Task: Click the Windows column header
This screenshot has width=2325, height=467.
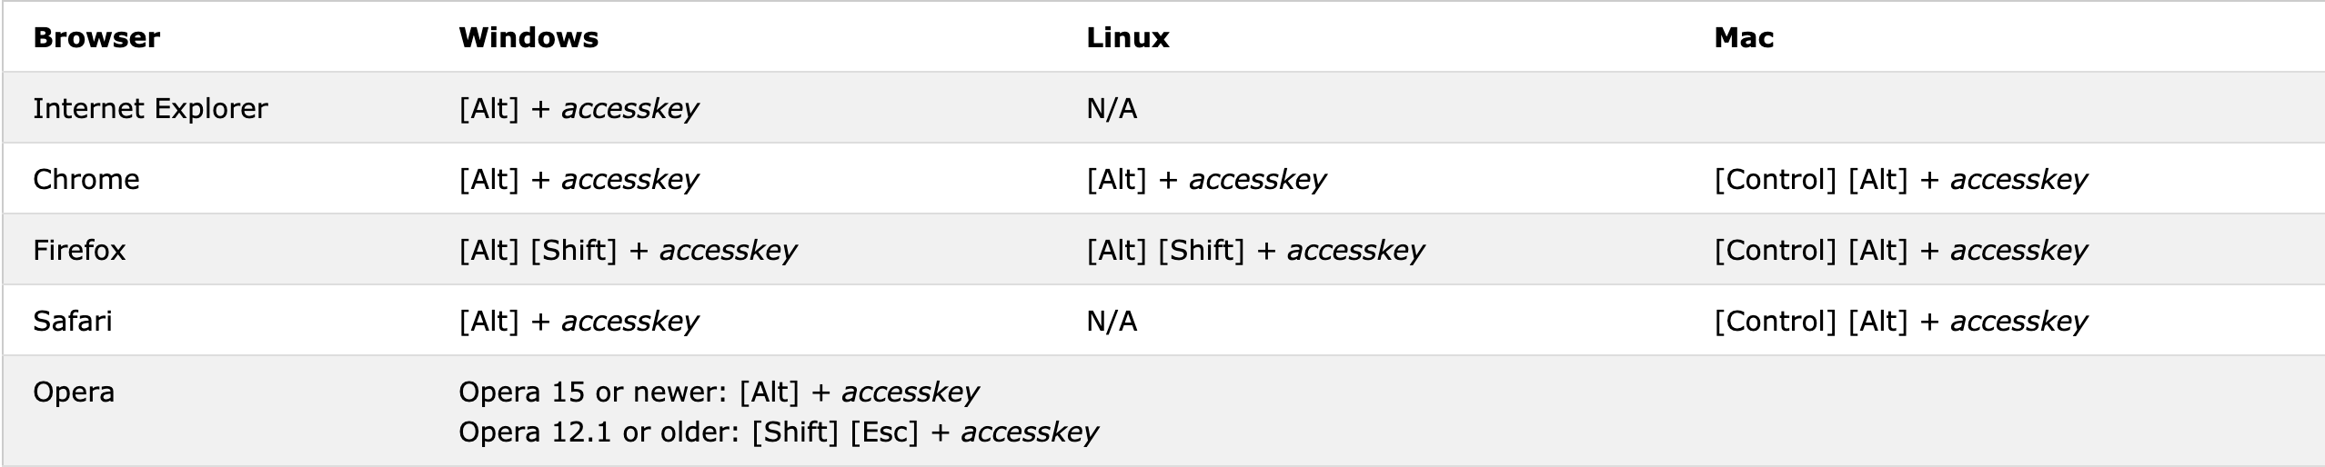Action: 528,37
